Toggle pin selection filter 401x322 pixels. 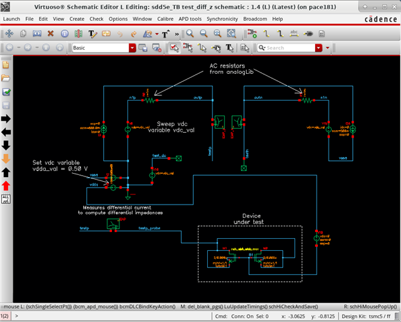[x=216, y=48]
